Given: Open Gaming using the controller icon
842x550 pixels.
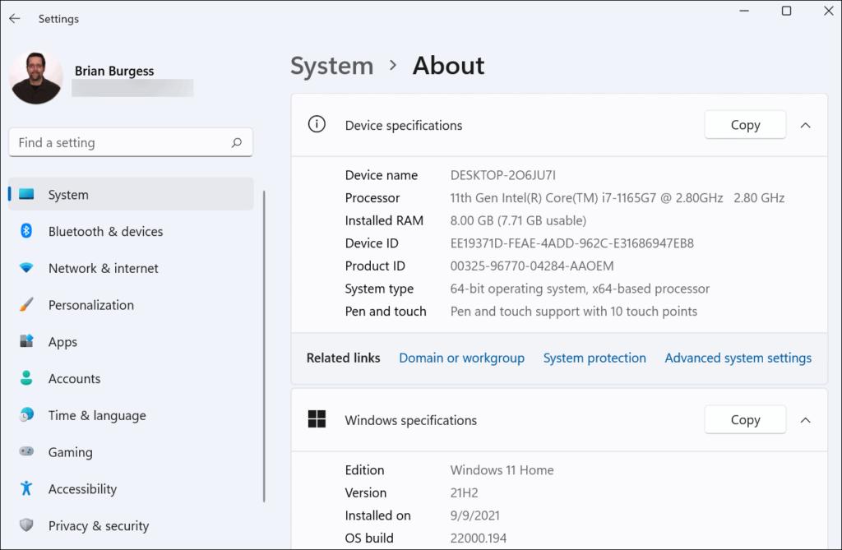Looking at the screenshot, I should (x=26, y=451).
